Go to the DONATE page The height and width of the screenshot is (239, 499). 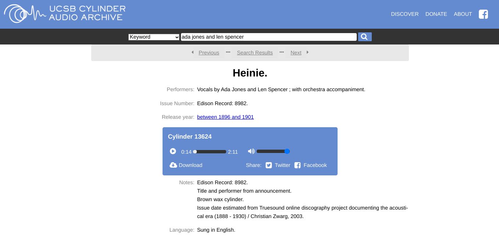tap(436, 14)
